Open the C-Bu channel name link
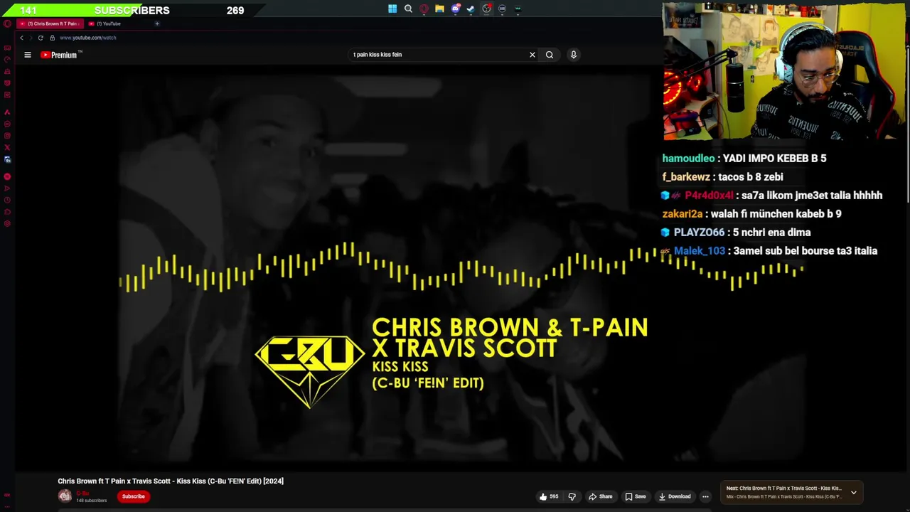Screen dimensions: 910x512 (82, 493)
